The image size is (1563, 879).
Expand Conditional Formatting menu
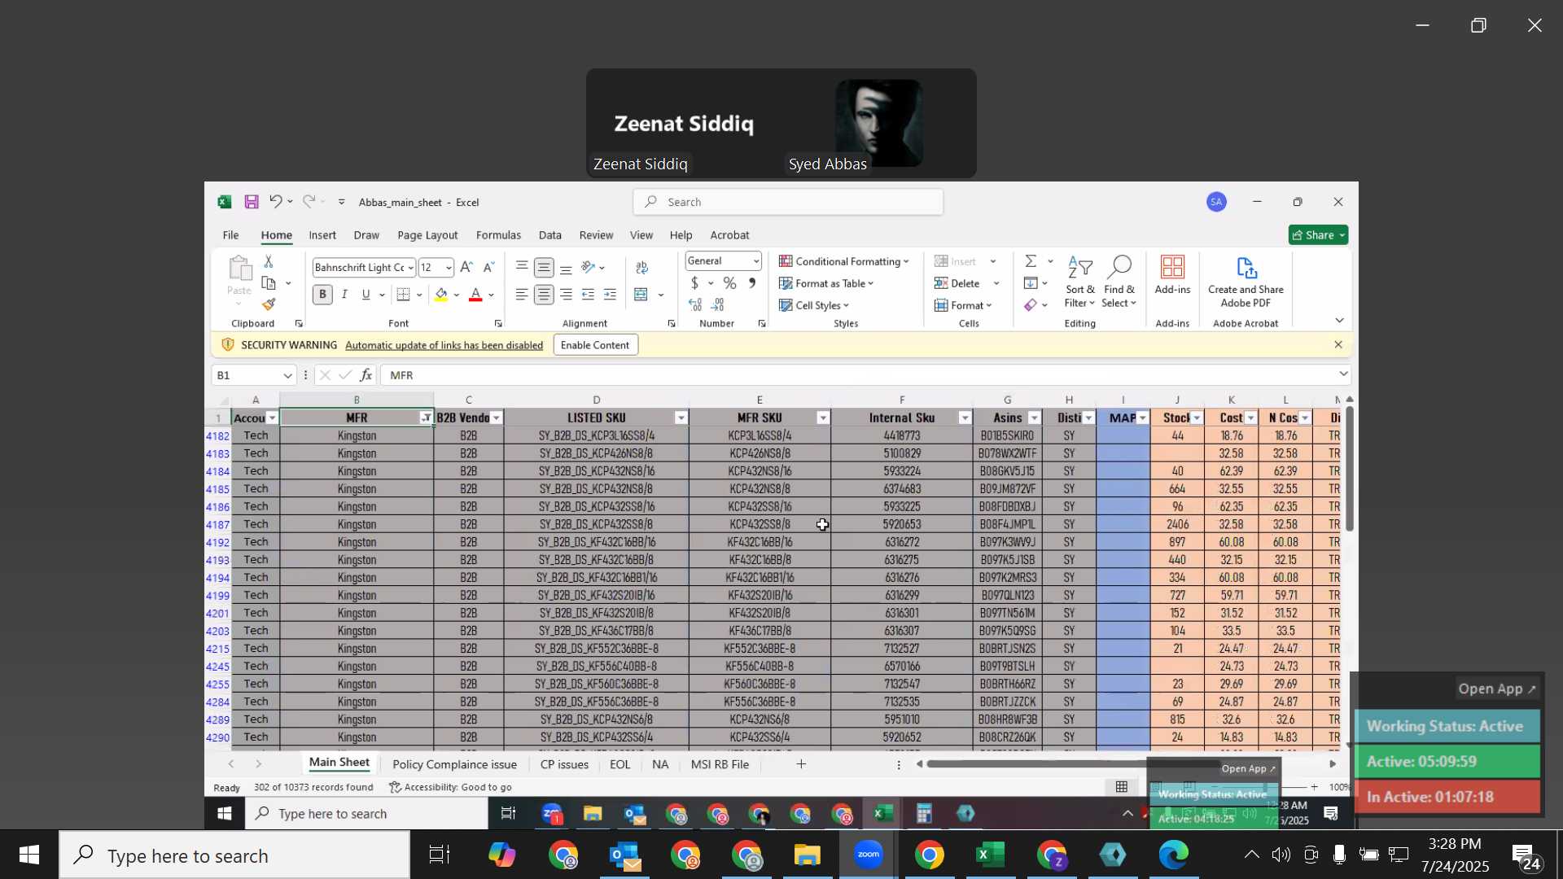pos(844,261)
